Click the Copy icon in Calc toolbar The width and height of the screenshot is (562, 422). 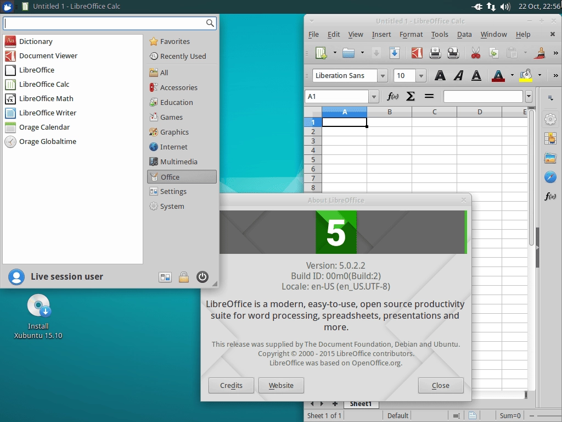[494, 53]
